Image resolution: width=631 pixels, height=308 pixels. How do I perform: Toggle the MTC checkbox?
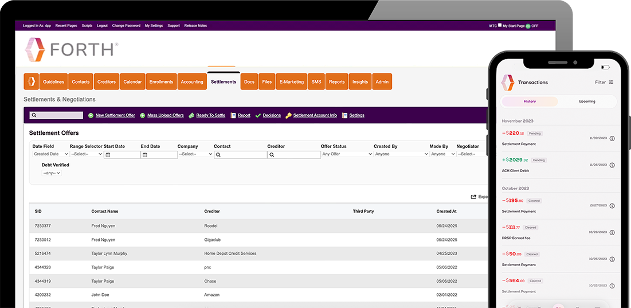click(x=500, y=25)
